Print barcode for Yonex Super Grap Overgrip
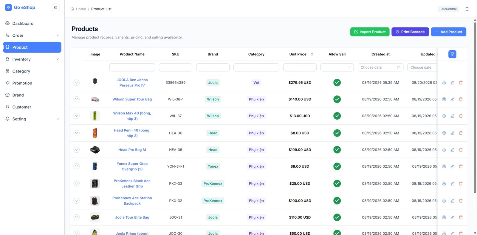This screenshot has width=477, height=235. click(x=444, y=166)
